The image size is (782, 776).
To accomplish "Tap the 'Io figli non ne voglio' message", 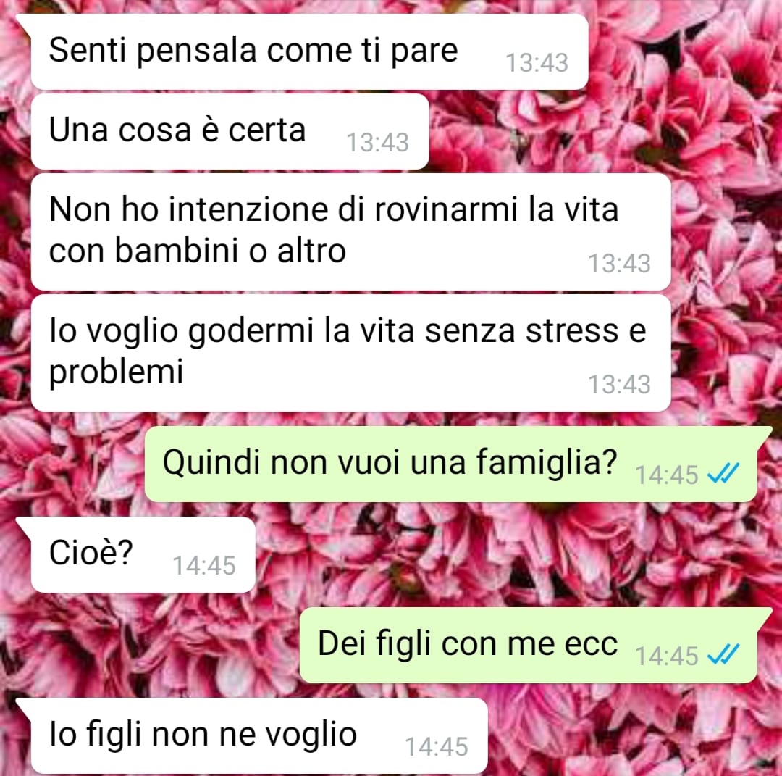I will (259, 736).
